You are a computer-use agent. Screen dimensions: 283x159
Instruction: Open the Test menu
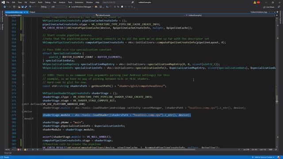(x=55, y=2)
